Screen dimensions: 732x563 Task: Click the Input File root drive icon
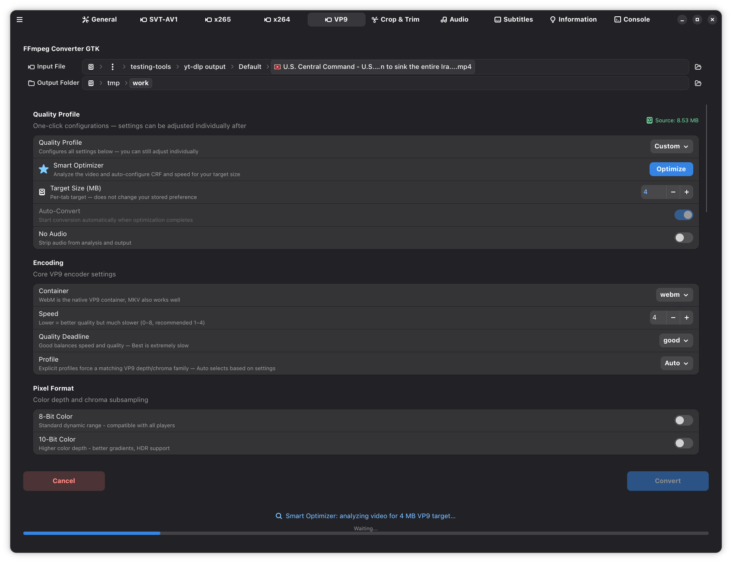(x=91, y=67)
